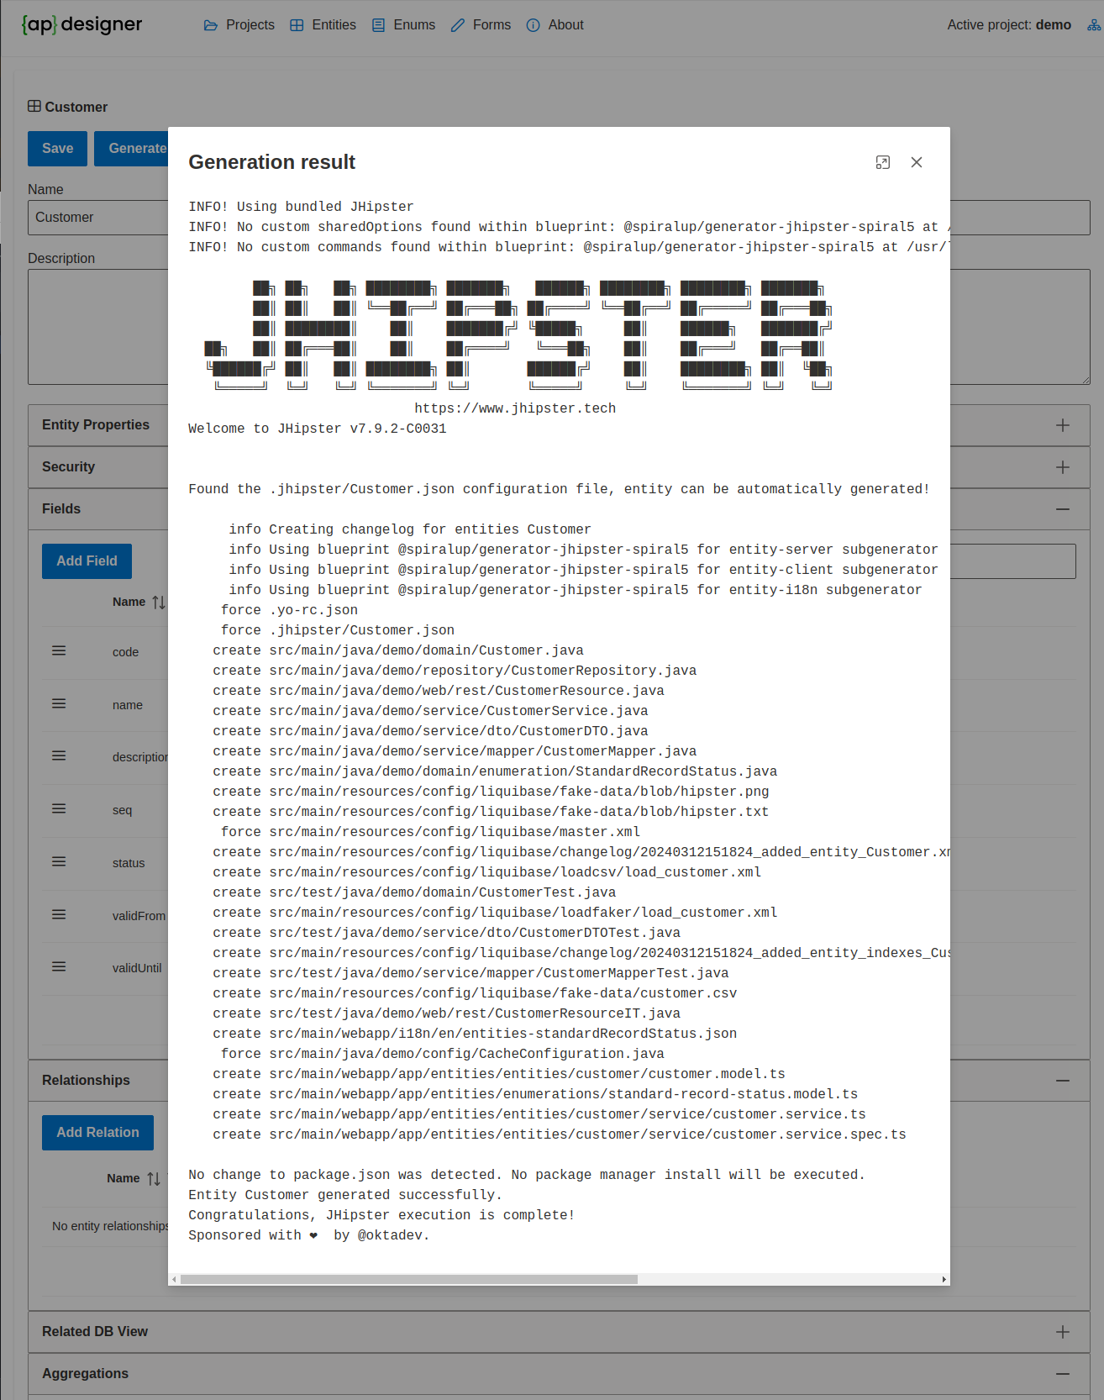
Task: Grab the drag handle for code field
Action: click(x=59, y=651)
